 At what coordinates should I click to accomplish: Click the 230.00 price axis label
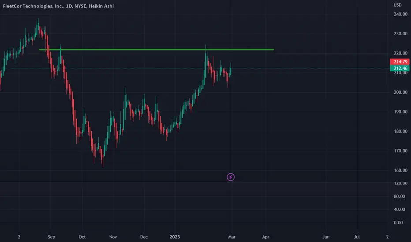tap(400, 33)
